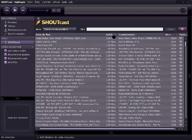Sort by Commentaire column header
Viewport: 192px width, 140px height.
point(140,35)
